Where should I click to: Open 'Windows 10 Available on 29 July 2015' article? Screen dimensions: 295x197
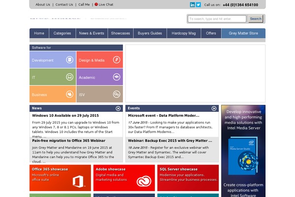[65, 116]
